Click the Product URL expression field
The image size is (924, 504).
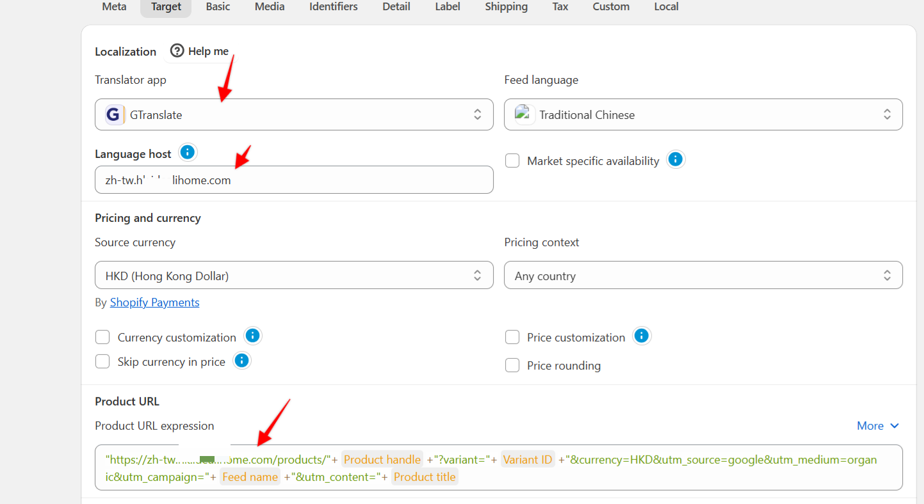499,468
